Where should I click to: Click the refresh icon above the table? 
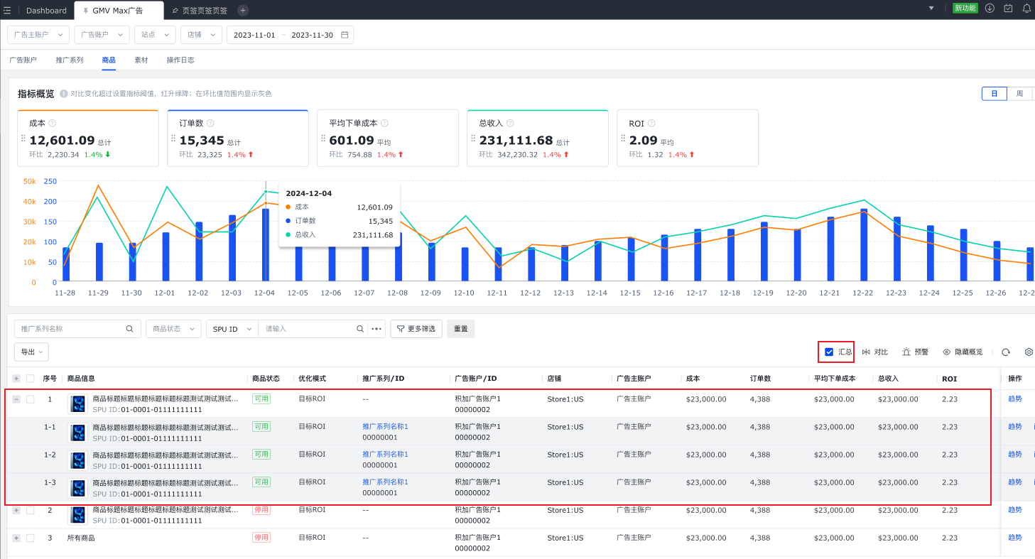point(1006,352)
